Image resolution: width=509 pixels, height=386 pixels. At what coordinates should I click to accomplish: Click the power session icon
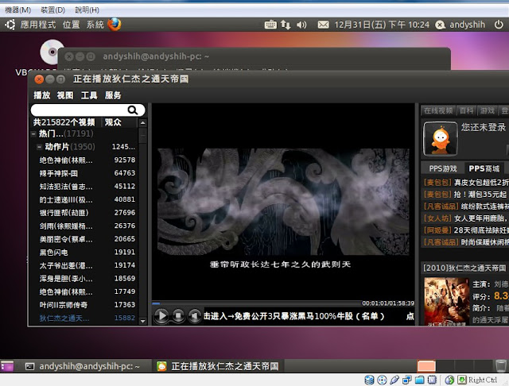pos(499,25)
